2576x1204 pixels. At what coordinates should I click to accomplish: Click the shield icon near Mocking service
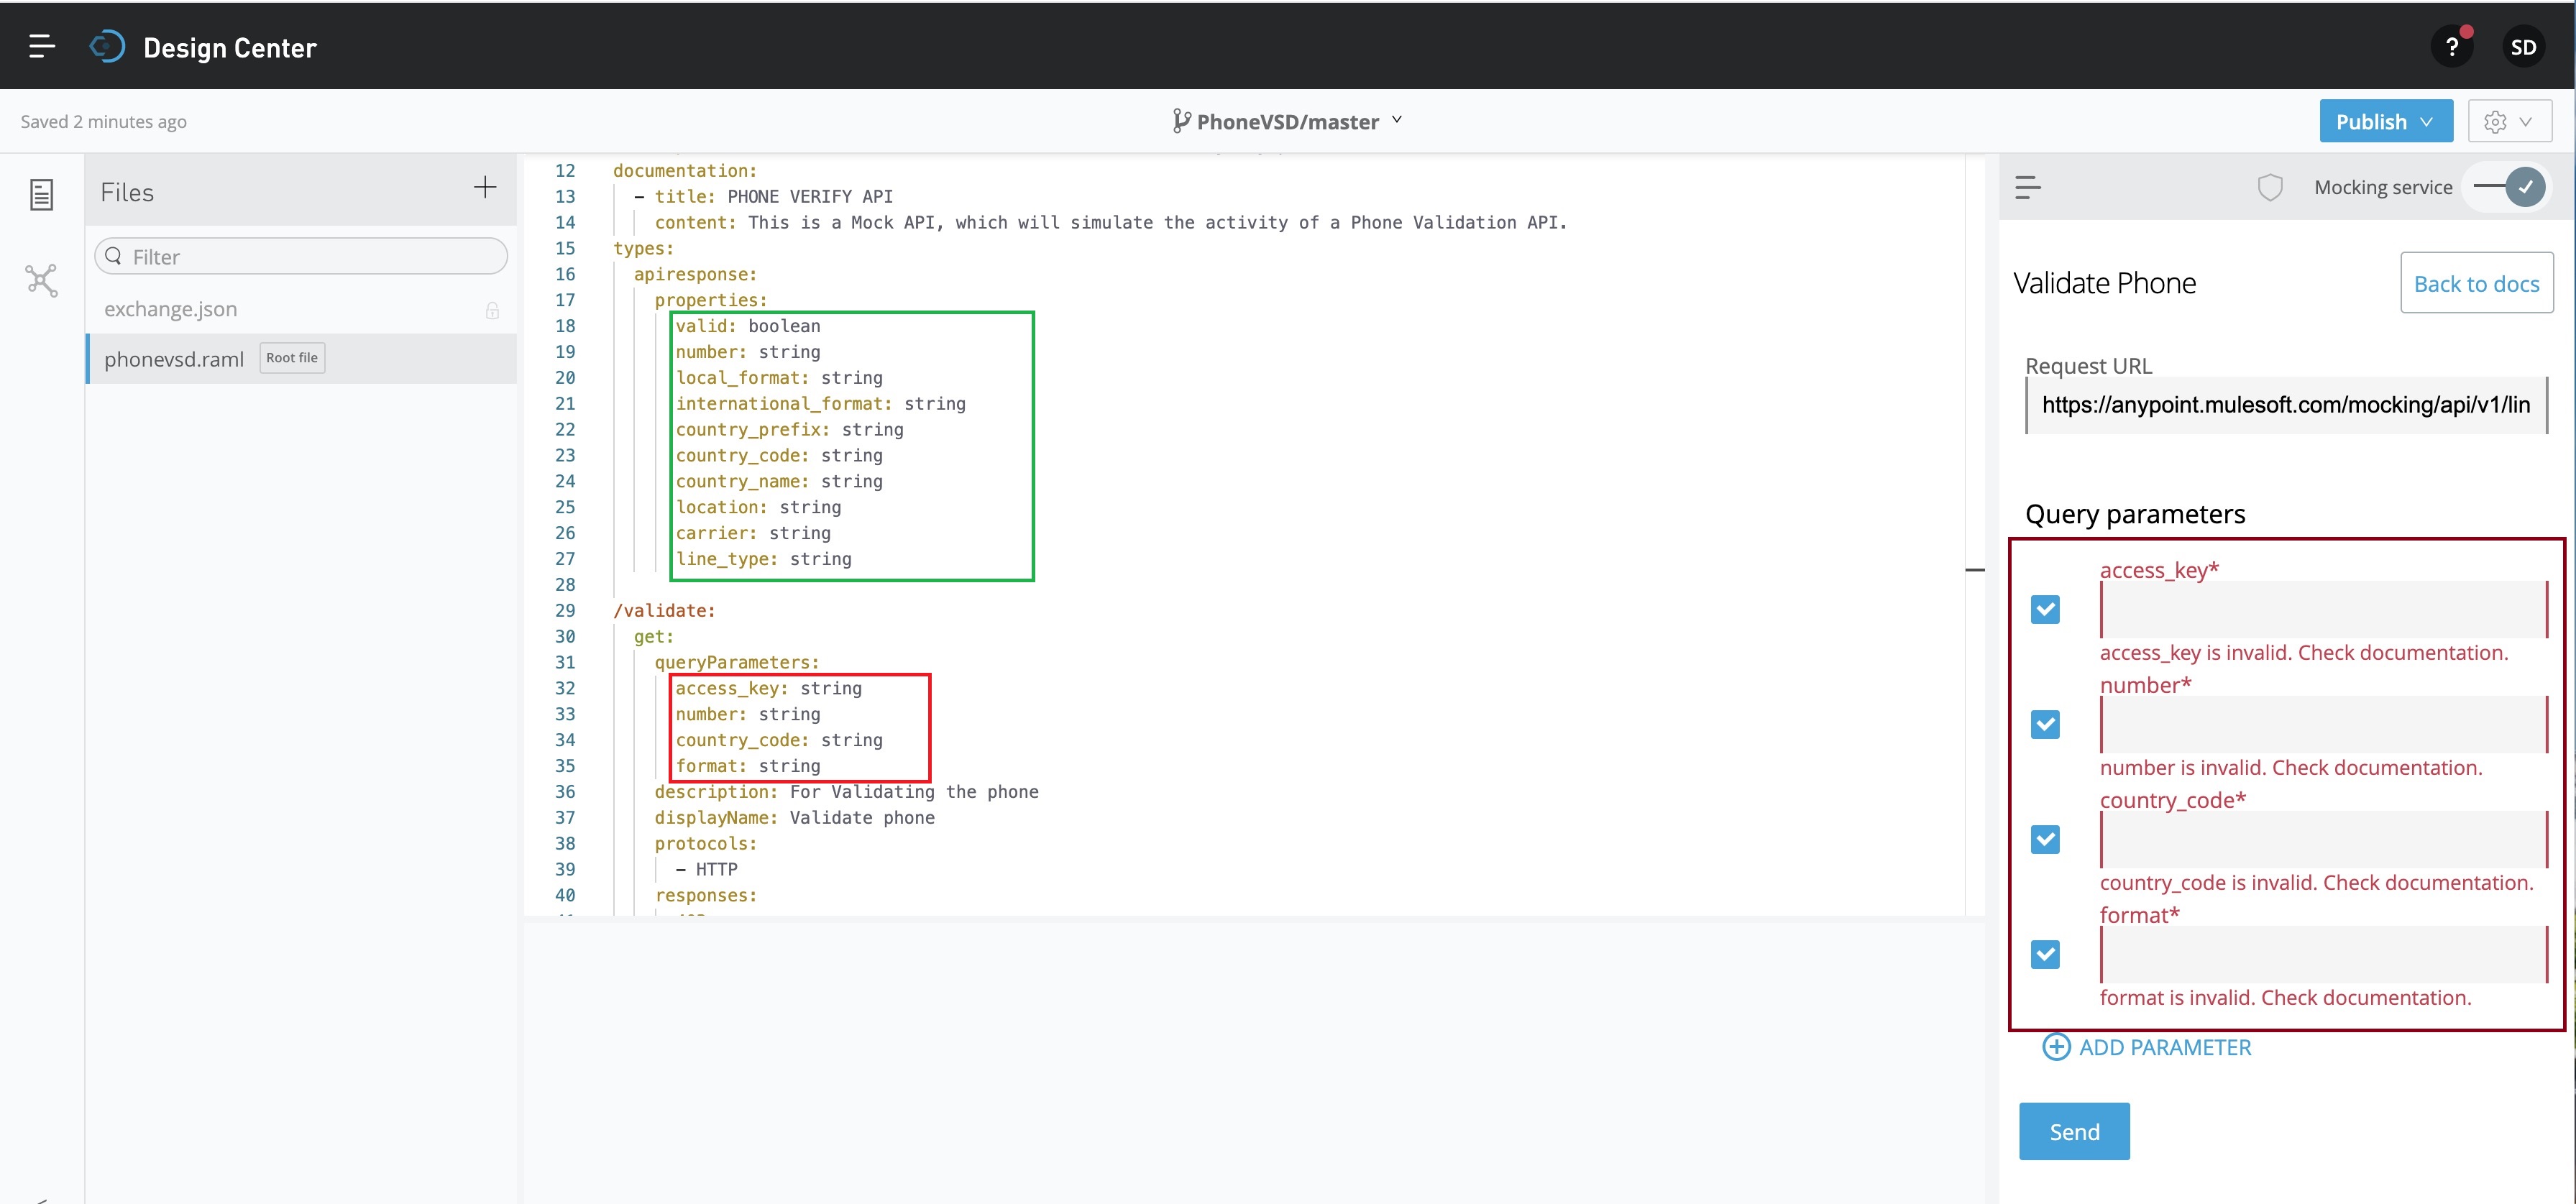pyautogui.click(x=2270, y=186)
